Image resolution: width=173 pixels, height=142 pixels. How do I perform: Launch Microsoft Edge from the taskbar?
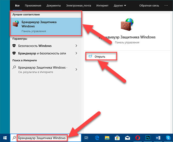click(97, 138)
